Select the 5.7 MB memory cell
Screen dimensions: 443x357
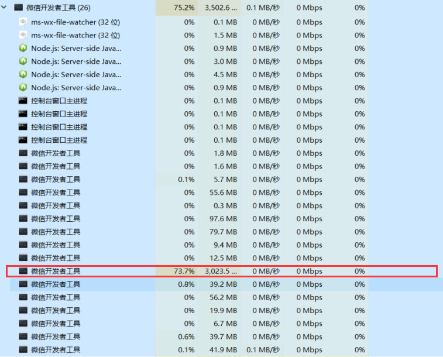click(x=225, y=179)
